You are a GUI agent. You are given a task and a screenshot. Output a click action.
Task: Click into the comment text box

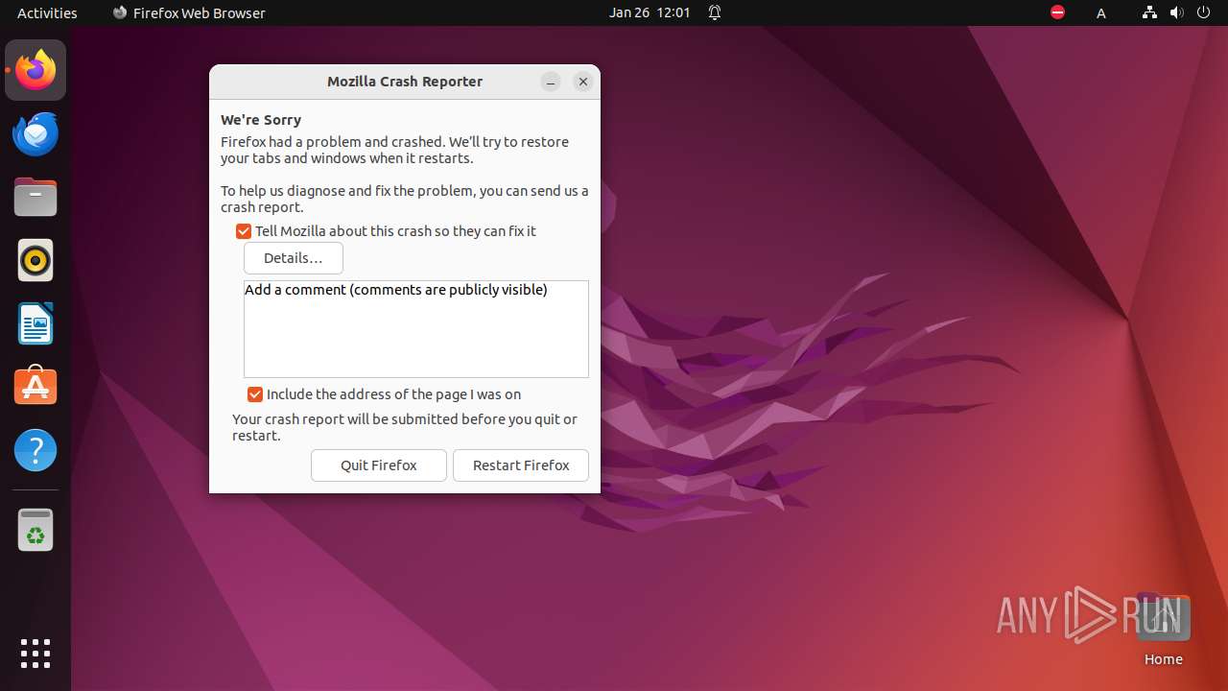(416, 329)
